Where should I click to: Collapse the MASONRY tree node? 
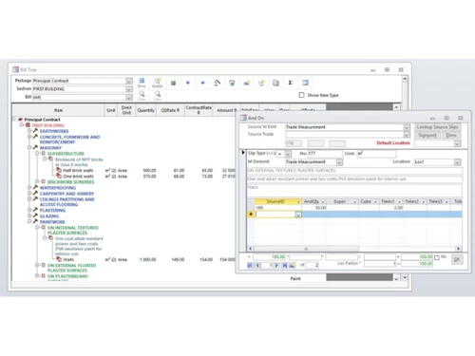29,147
